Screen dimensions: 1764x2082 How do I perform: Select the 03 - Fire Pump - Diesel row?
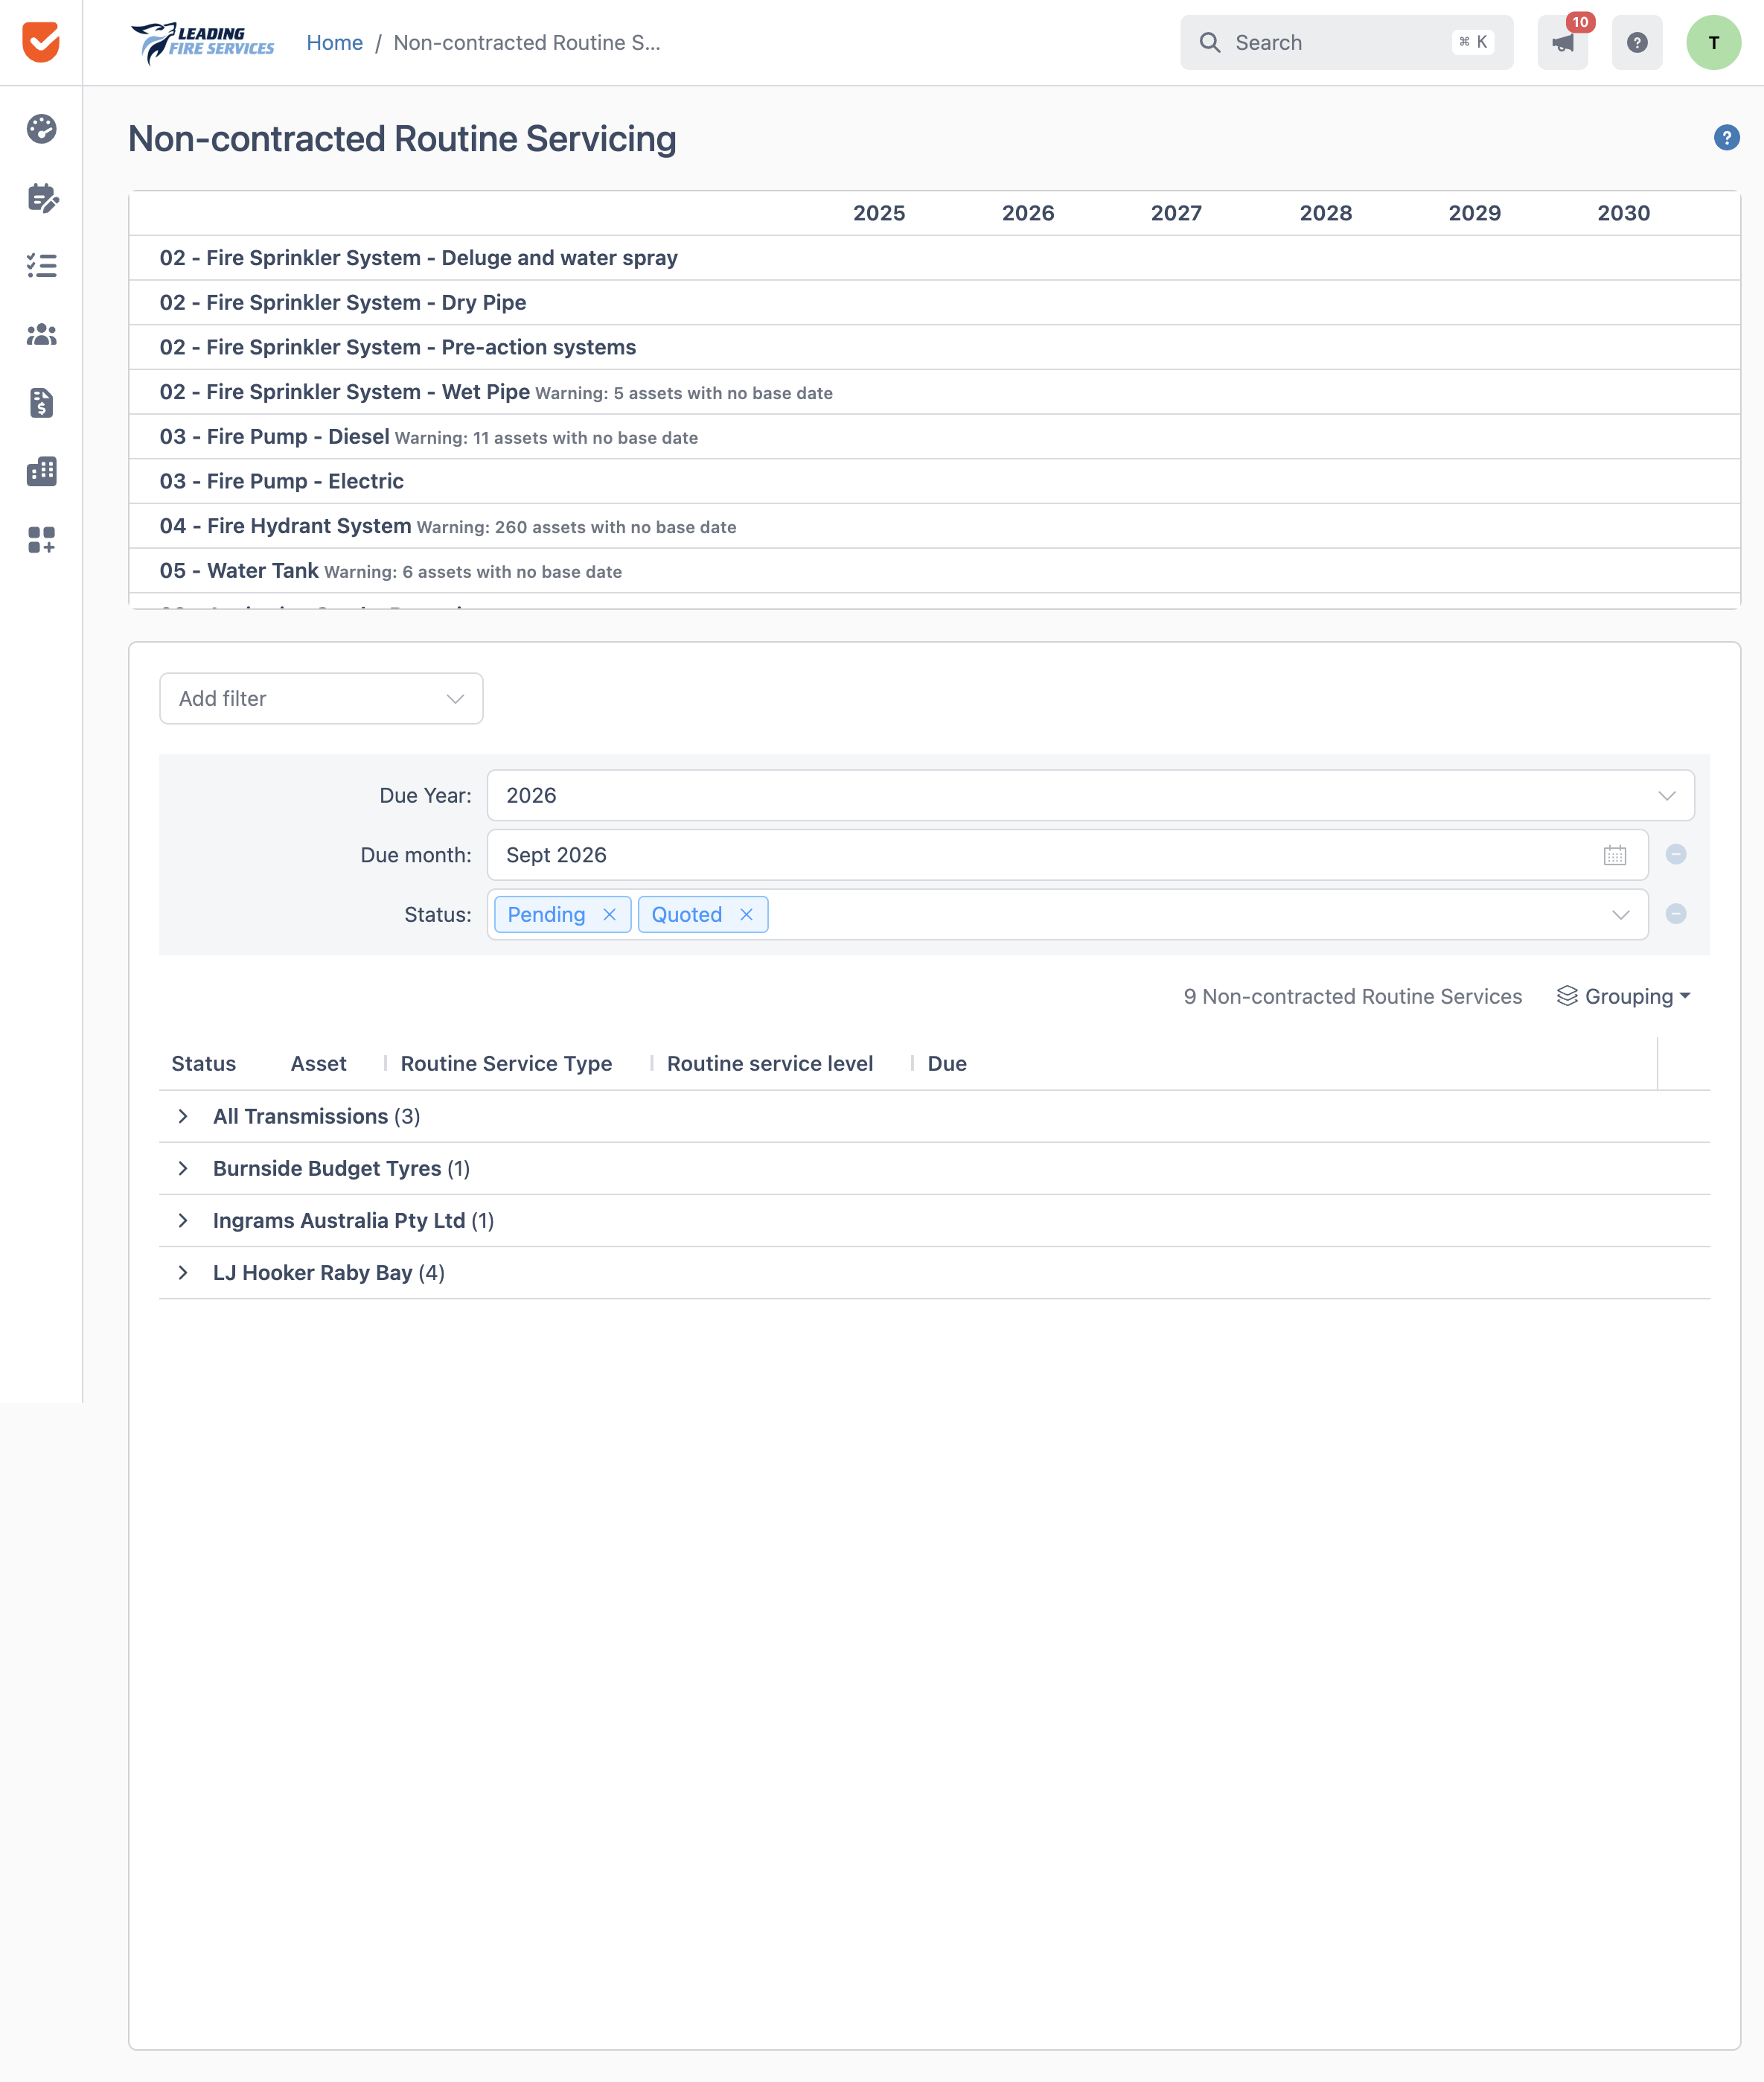(934, 436)
